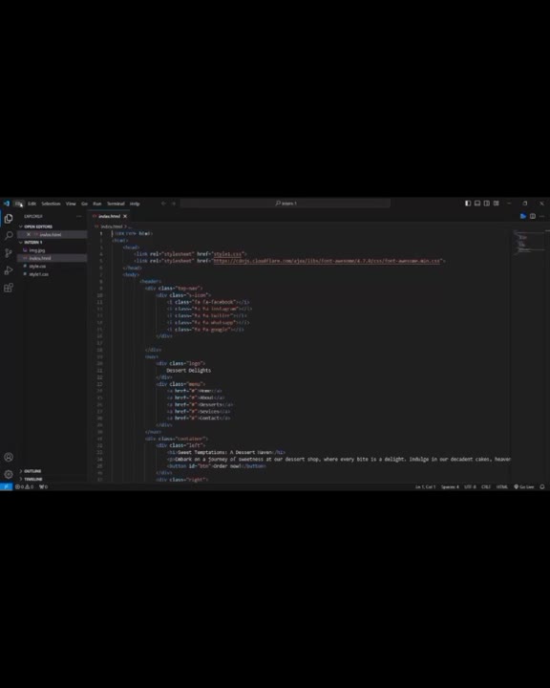
Task: Toggle the secondary side bar layout icon
Action: pos(486,204)
